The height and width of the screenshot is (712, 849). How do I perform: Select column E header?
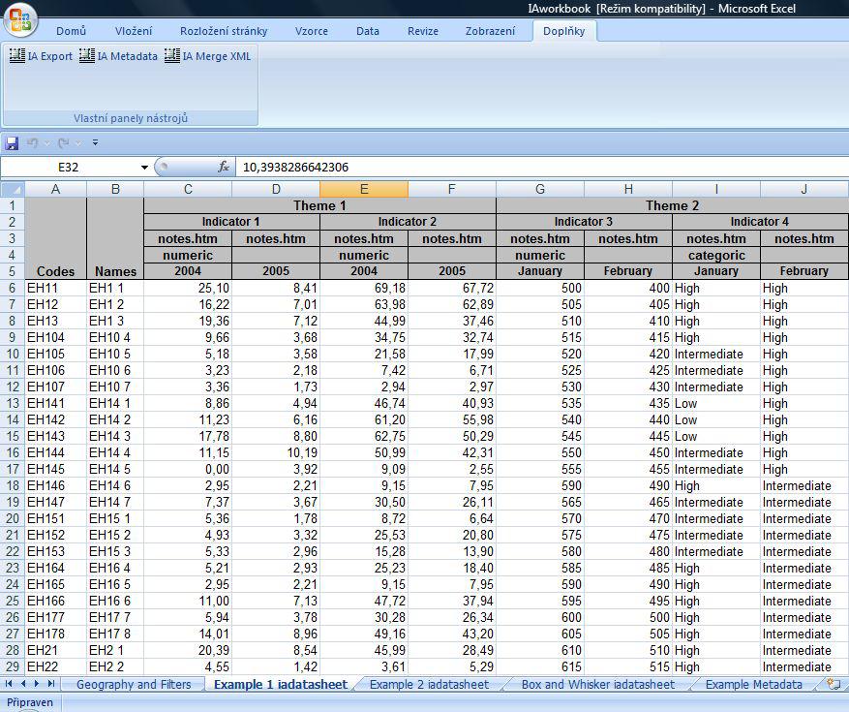(x=364, y=189)
